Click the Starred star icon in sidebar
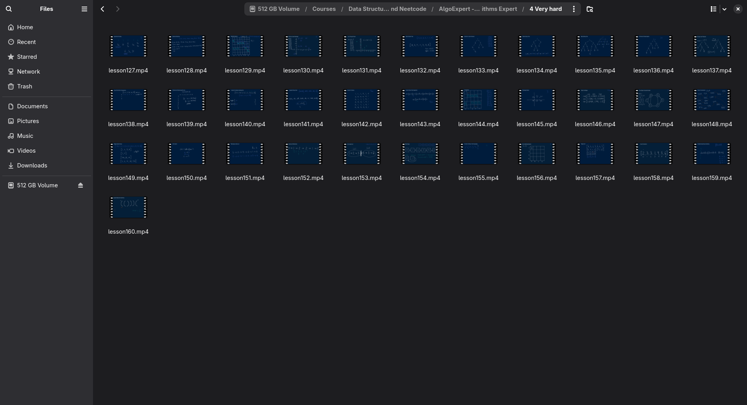Screen dimensions: 747x405 [x=11, y=57]
